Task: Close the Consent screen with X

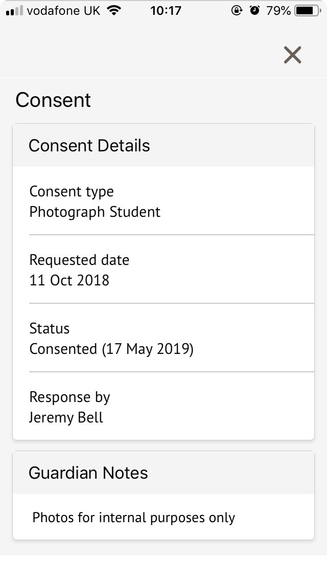Action: tap(292, 55)
